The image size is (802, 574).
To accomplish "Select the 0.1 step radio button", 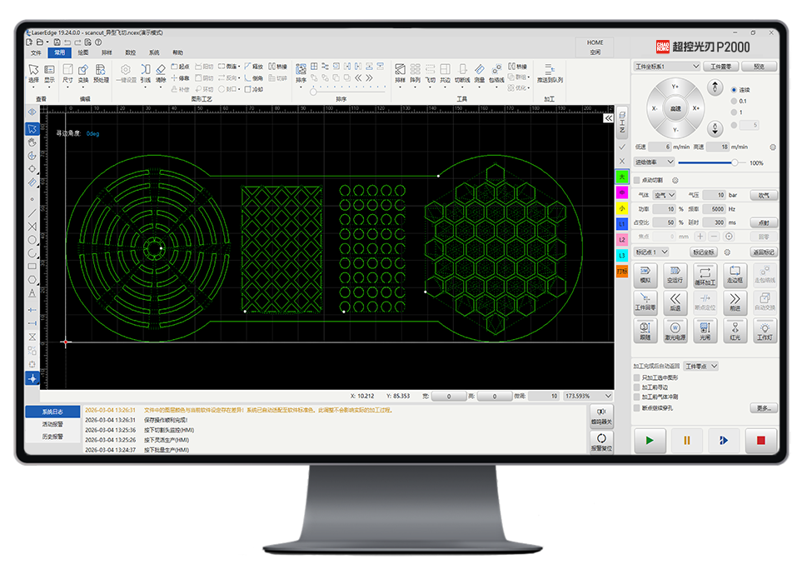I will (x=734, y=101).
